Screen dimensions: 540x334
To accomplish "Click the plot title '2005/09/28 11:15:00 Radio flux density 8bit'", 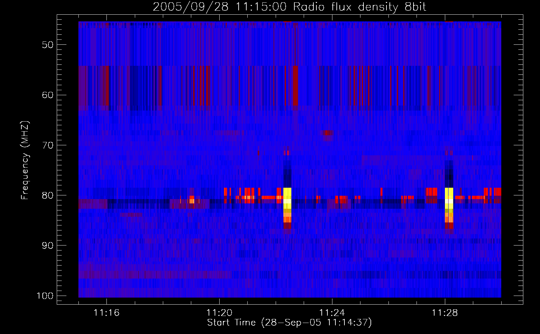I will point(289,7).
